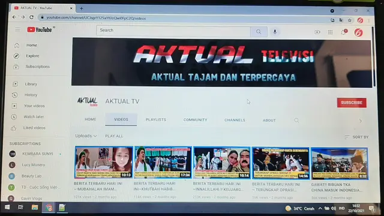Close the AKTUAL TV browser tab
Image resolution: width=384 pixels, height=216 pixels.
[71, 8]
